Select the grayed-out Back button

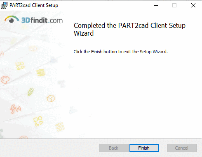pos(114,148)
